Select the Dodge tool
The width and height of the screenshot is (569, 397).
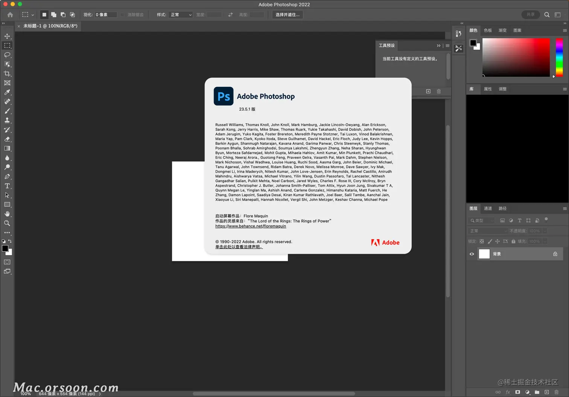click(x=7, y=167)
